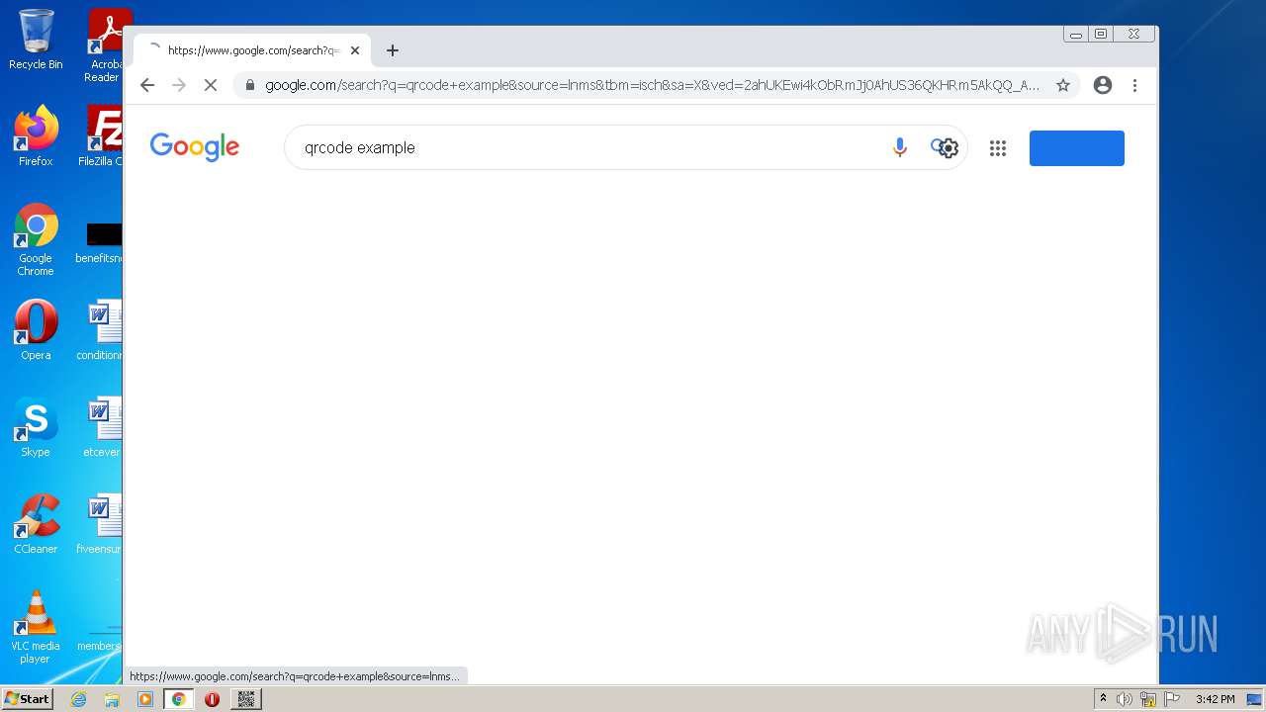The width and height of the screenshot is (1266, 712).
Task: Open the Chrome profile avatar menu
Action: coord(1103,85)
